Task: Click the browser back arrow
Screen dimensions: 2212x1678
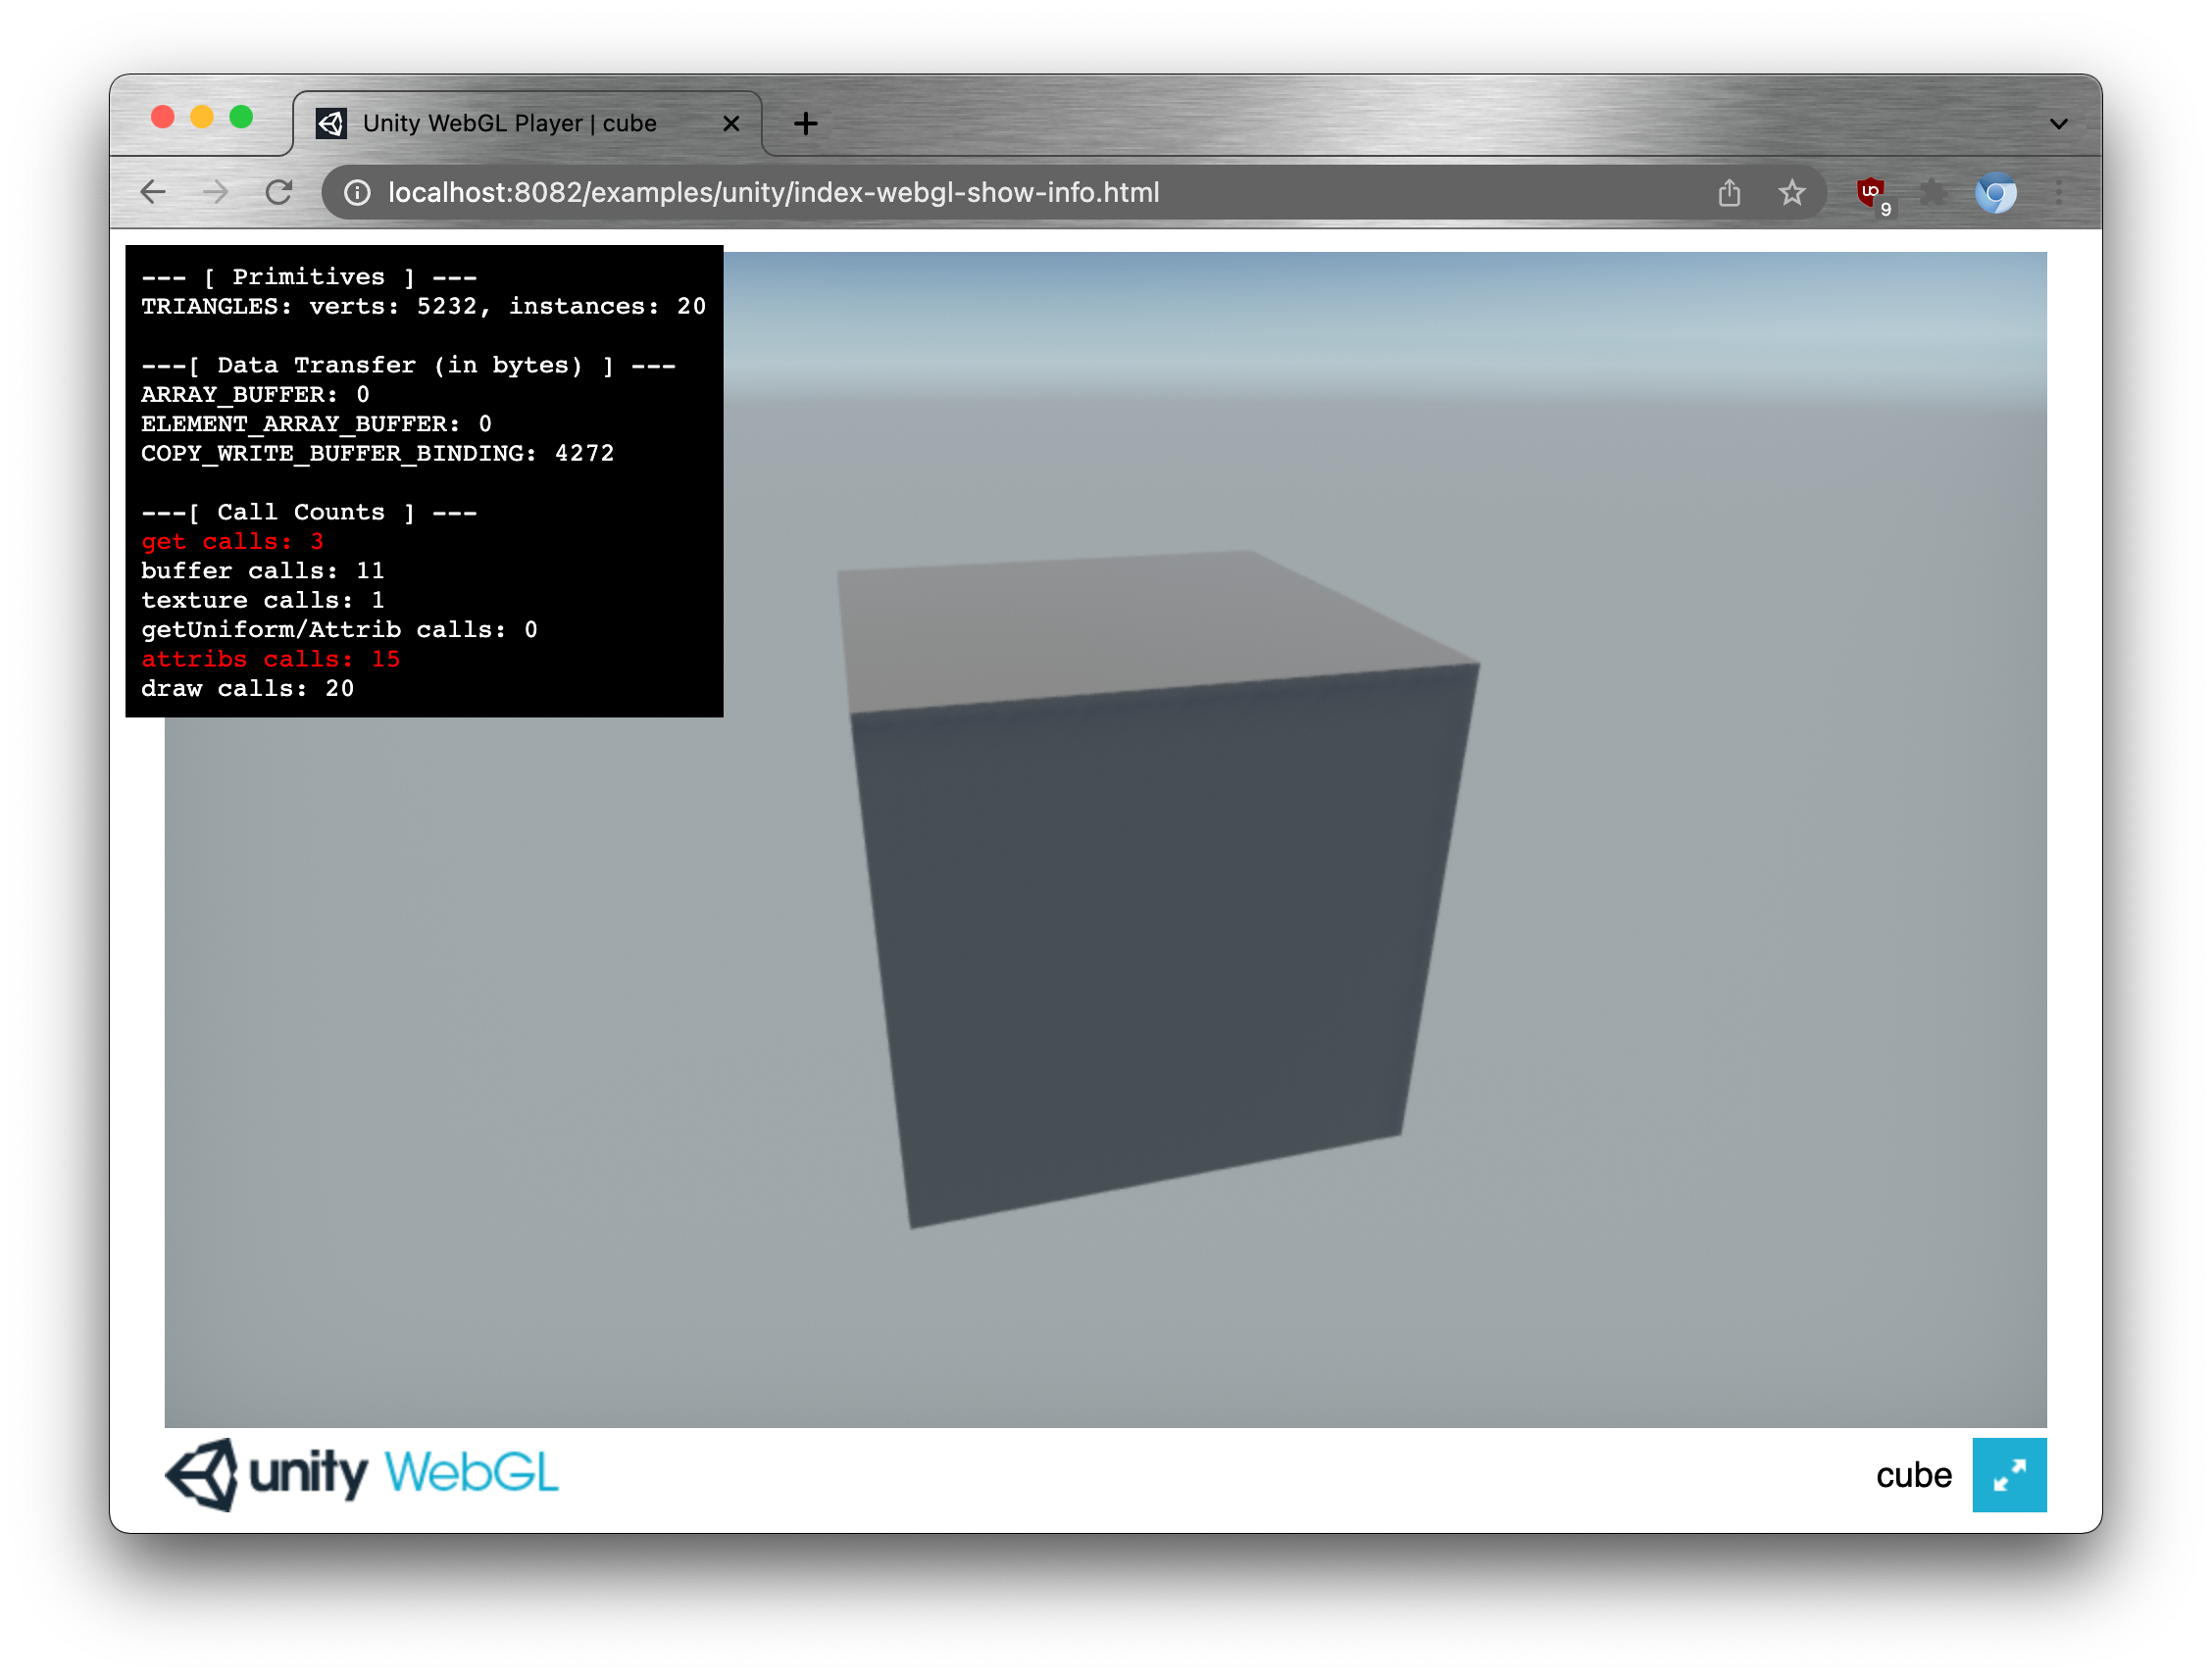Action: pyautogui.click(x=153, y=192)
